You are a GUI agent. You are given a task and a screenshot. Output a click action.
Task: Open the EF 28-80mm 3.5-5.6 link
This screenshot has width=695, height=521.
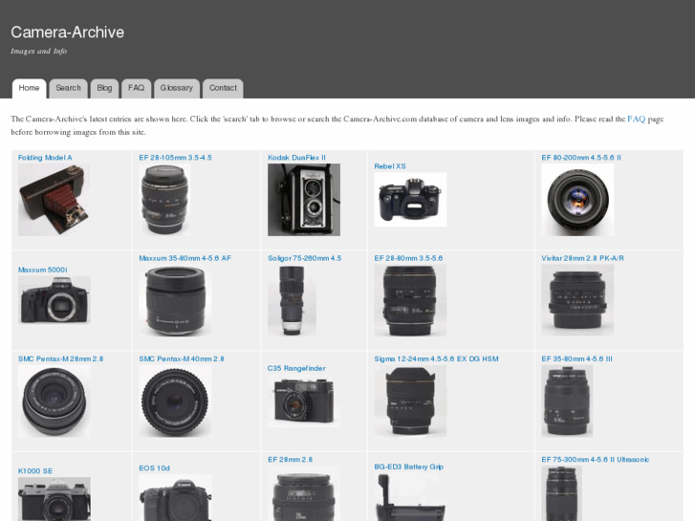408,258
